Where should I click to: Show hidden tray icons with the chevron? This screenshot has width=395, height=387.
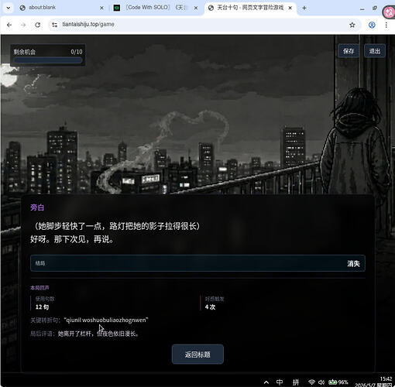pos(266,382)
